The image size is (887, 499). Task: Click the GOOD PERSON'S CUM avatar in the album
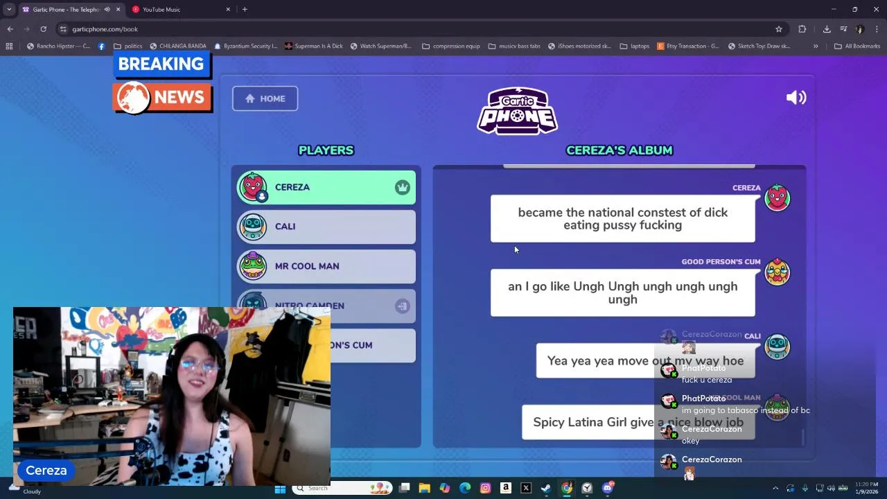coord(777,272)
